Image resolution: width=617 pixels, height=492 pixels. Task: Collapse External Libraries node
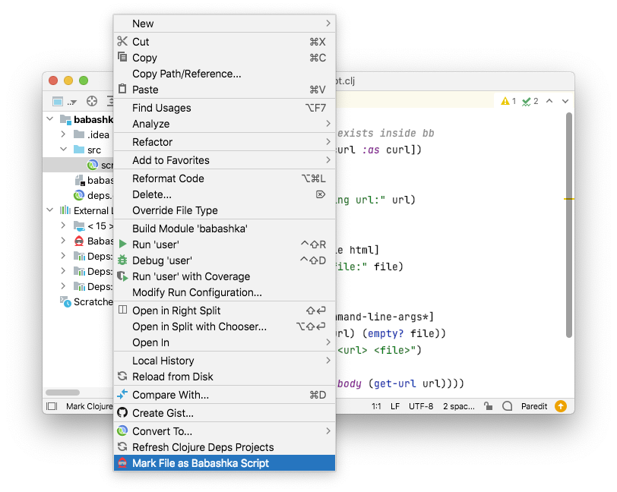[x=50, y=210]
